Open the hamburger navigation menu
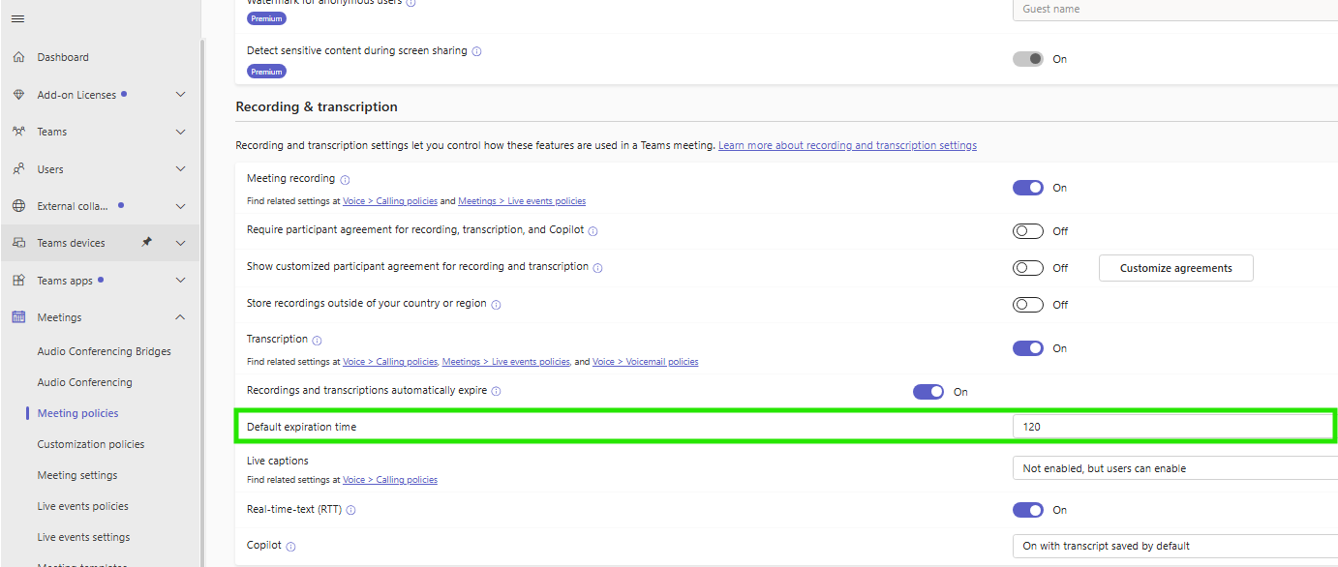The width and height of the screenshot is (1338, 567). [18, 19]
